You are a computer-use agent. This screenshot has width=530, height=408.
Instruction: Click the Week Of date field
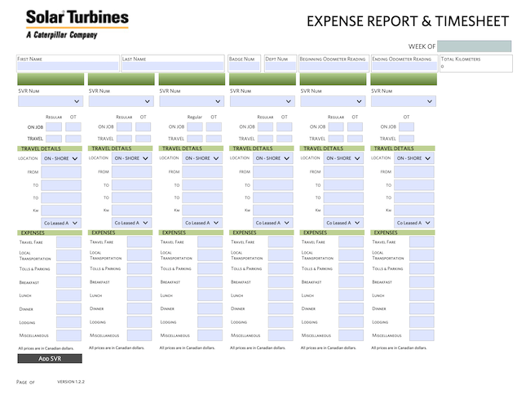475,47
